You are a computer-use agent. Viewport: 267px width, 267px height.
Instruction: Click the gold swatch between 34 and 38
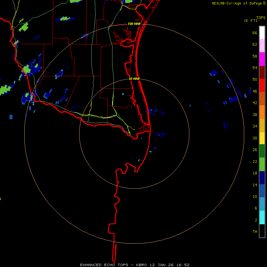(262, 125)
